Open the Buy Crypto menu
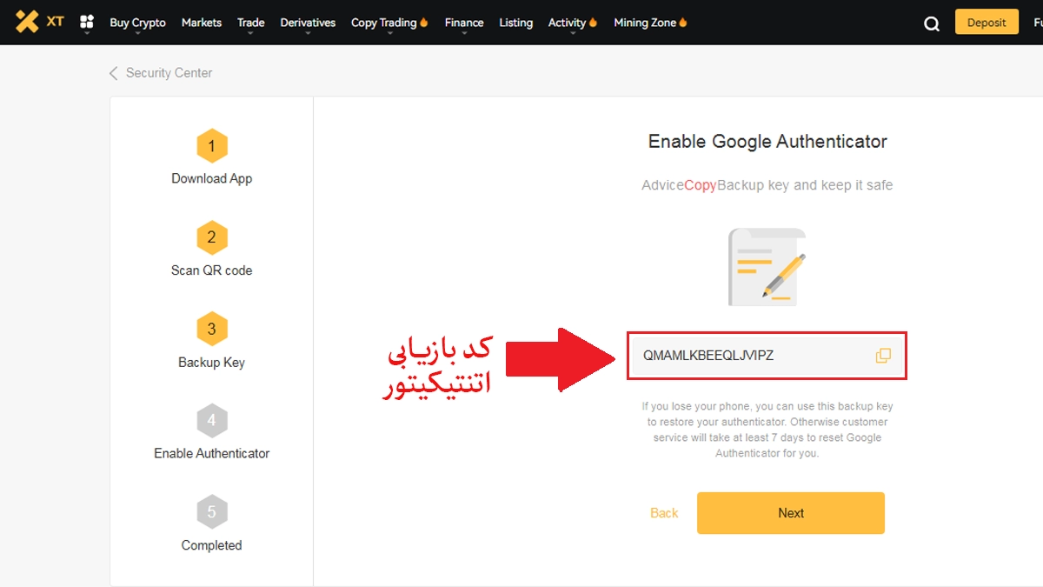The width and height of the screenshot is (1043, 587). point(137,23)
